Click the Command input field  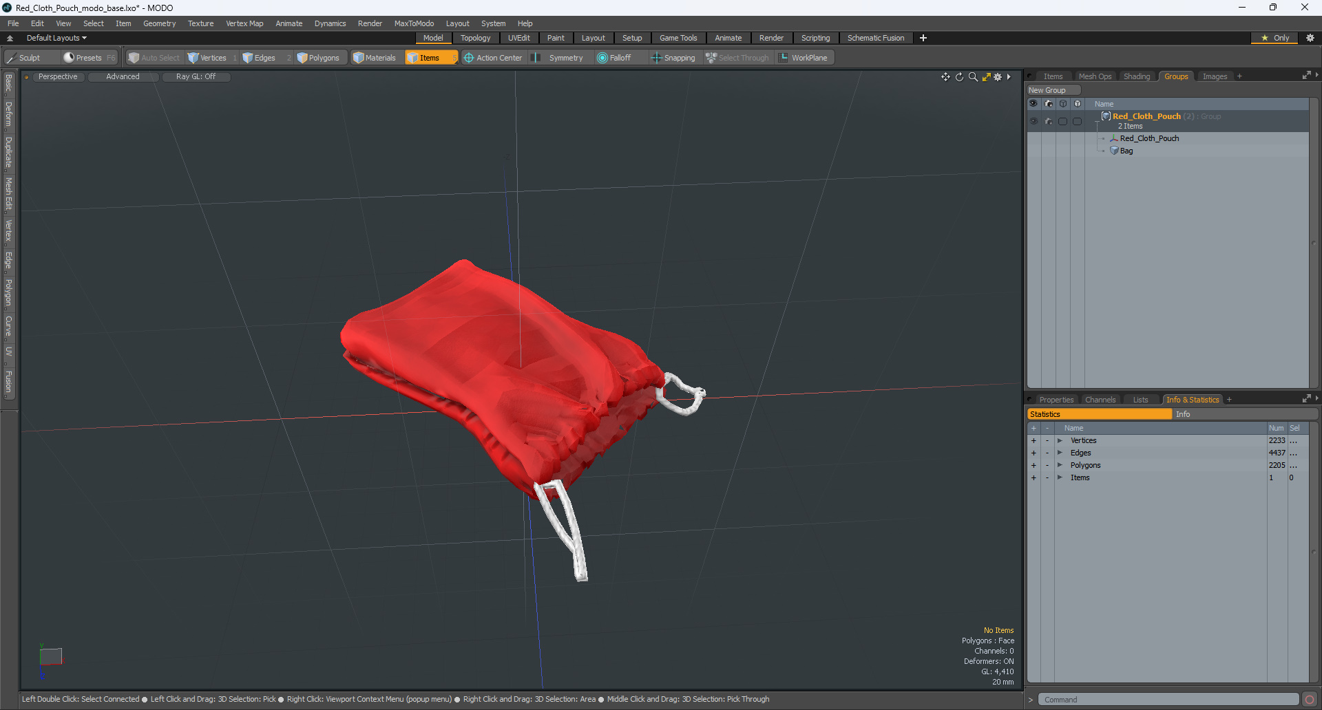[1168, 700]
